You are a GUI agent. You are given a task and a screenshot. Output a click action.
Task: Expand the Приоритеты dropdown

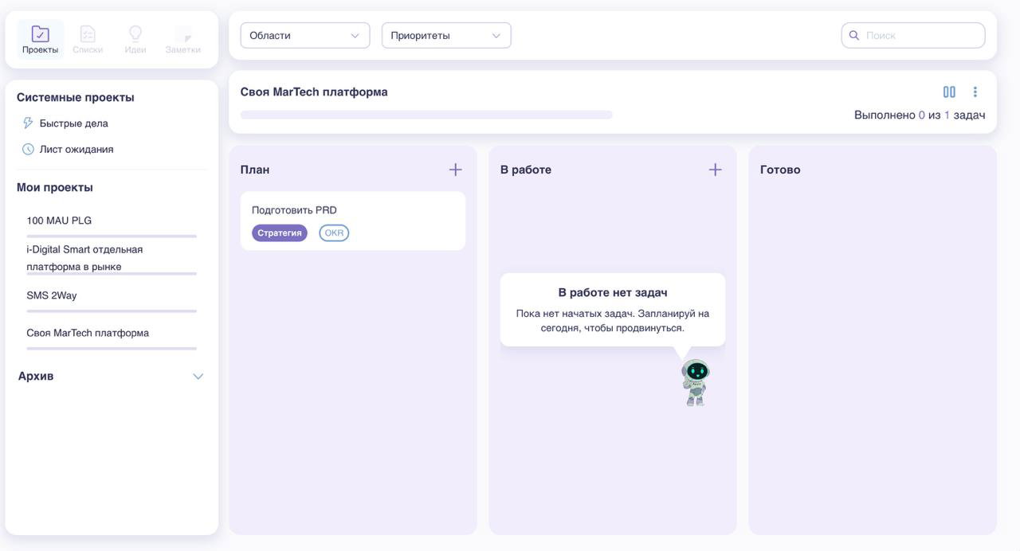pos(446,35)
